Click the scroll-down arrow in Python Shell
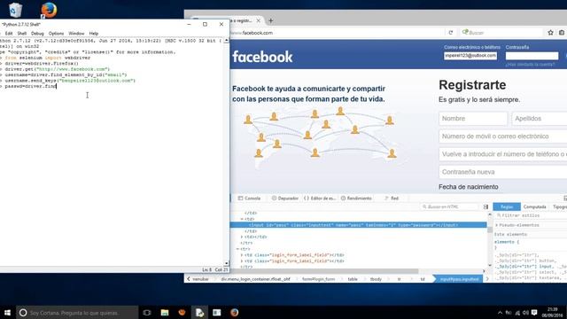 pyautogui.click(x=227, y=263)
